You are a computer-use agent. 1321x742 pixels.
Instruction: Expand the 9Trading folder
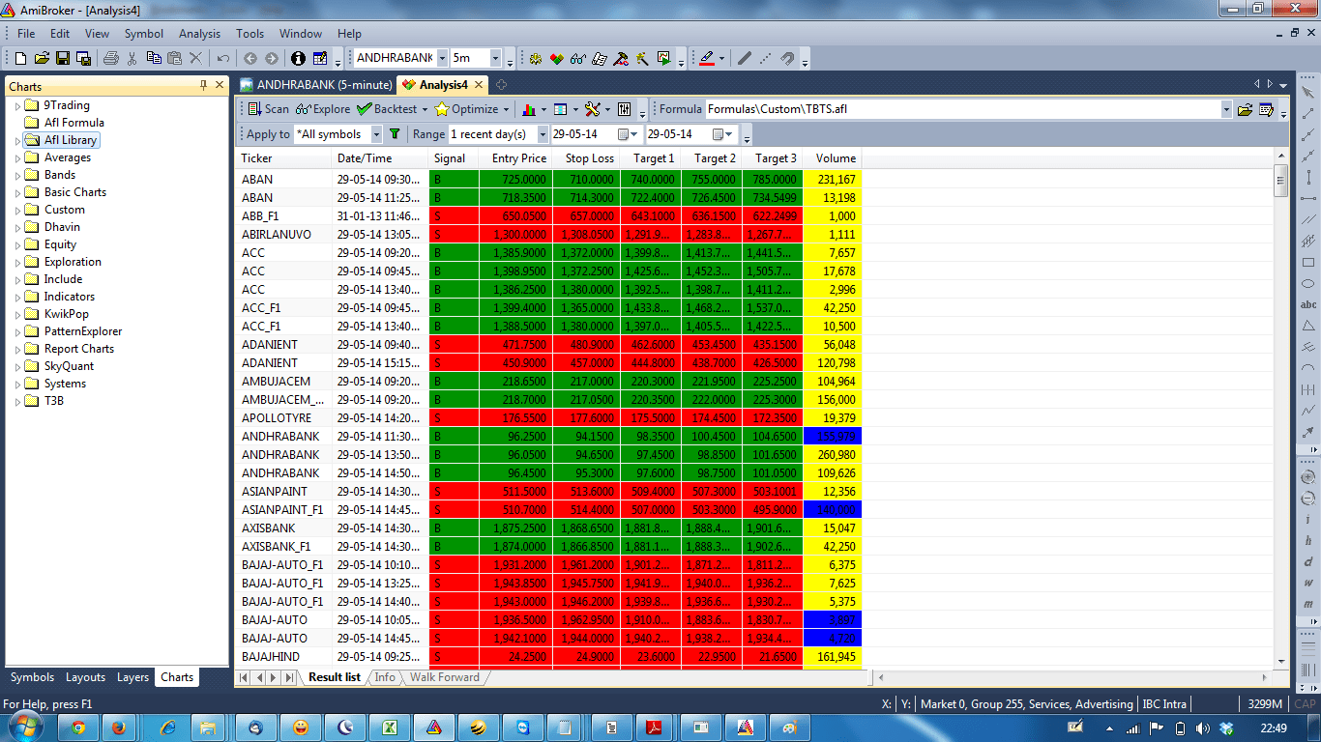pos(17,105)
